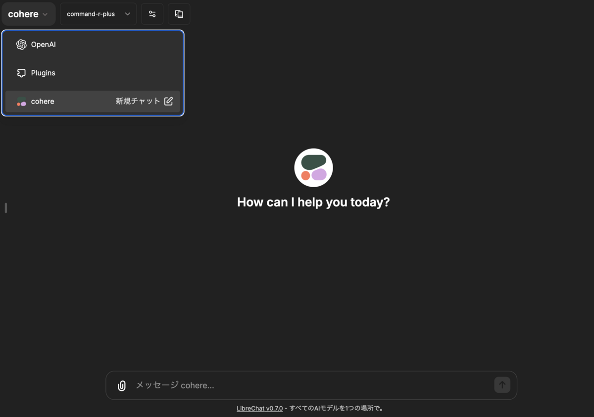This screenshot has height=417, width=594.
Task: Click the paperclip attachment icon
Action: tap(121, 385)
